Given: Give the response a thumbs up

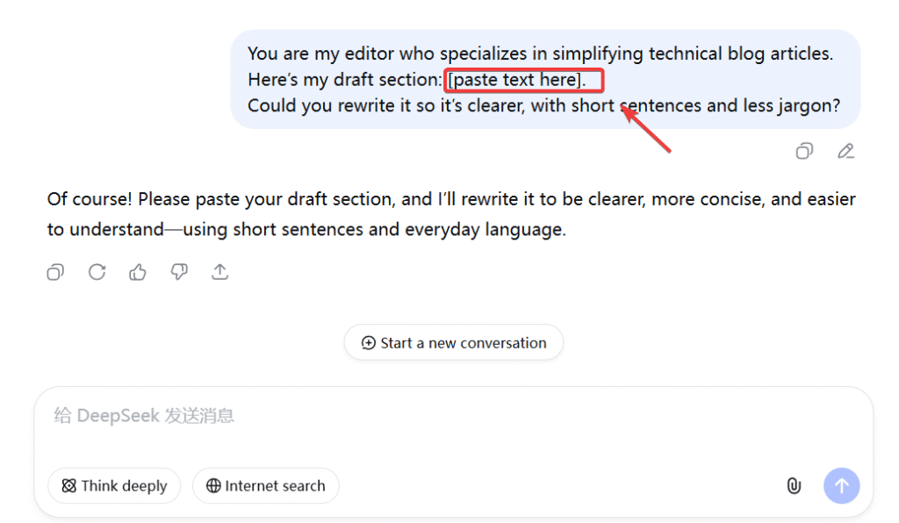Looking at the screenshot, I should pos(138,272).
